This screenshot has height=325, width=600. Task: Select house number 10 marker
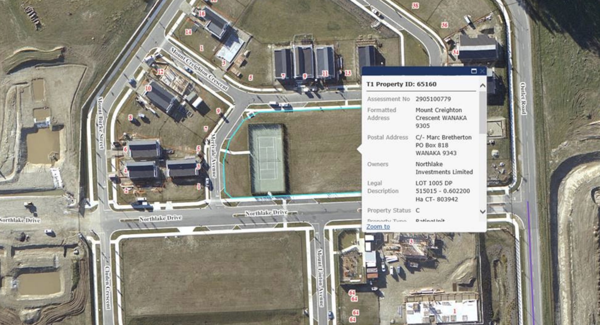[x=148, y=88]
